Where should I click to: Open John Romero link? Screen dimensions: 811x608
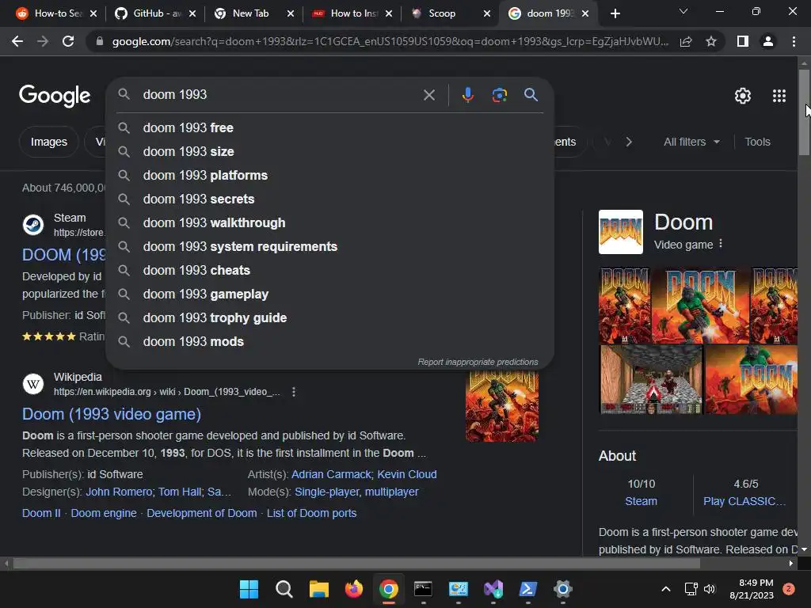coord(119,492)
